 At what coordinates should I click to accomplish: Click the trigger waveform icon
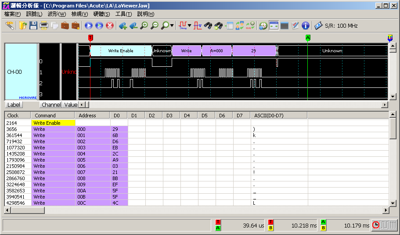(x=183, y=25)
